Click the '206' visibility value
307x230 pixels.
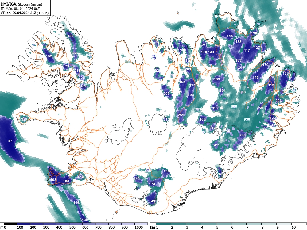pos(278,101)
